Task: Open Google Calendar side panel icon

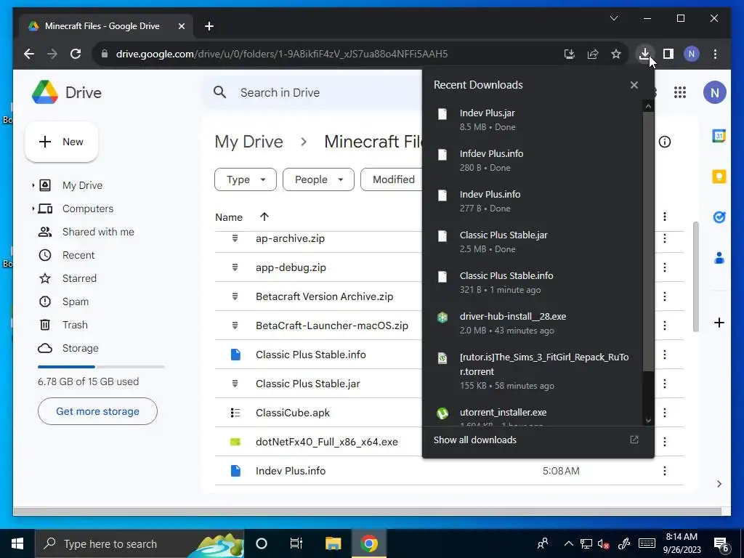Action: pos(719,136)
